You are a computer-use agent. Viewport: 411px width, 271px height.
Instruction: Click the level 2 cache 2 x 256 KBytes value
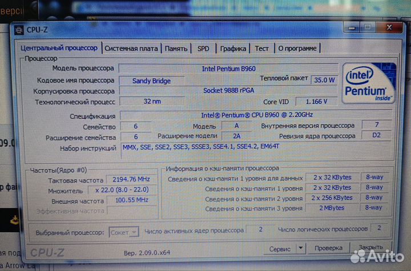332,198
